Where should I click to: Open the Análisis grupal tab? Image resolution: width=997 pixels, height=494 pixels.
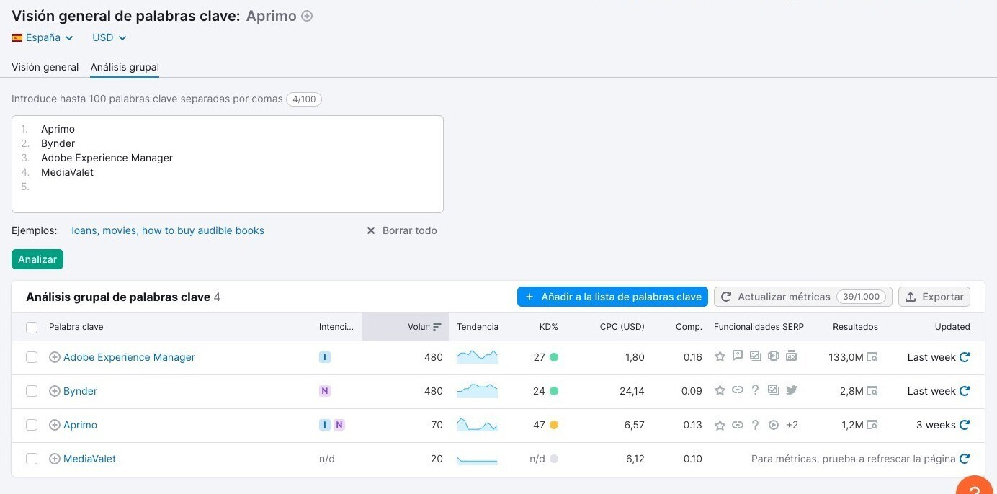(x=124, y=66)
